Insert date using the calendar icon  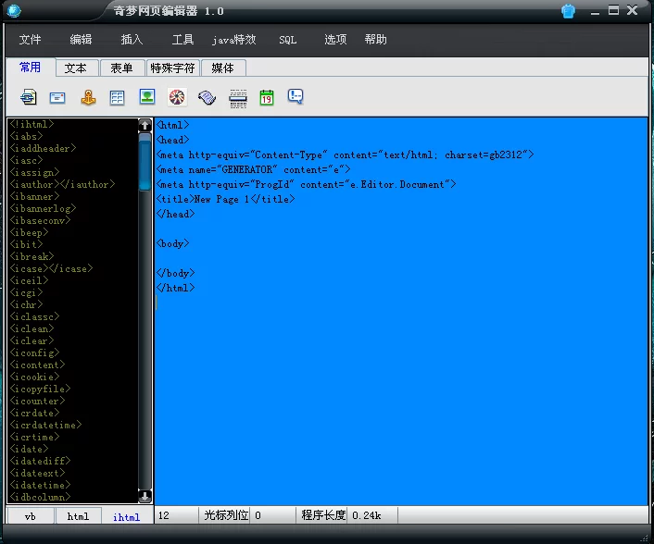pos(267,97)
